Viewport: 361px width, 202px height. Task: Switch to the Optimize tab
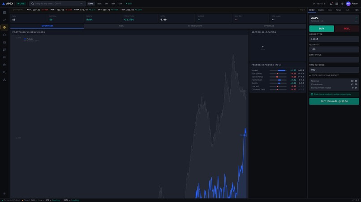[x=269, y=26]
